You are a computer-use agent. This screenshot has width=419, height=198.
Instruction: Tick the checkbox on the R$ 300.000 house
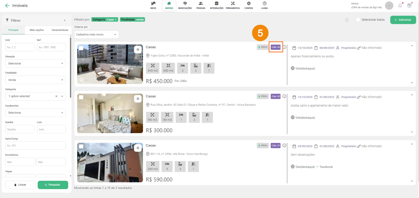81,97
